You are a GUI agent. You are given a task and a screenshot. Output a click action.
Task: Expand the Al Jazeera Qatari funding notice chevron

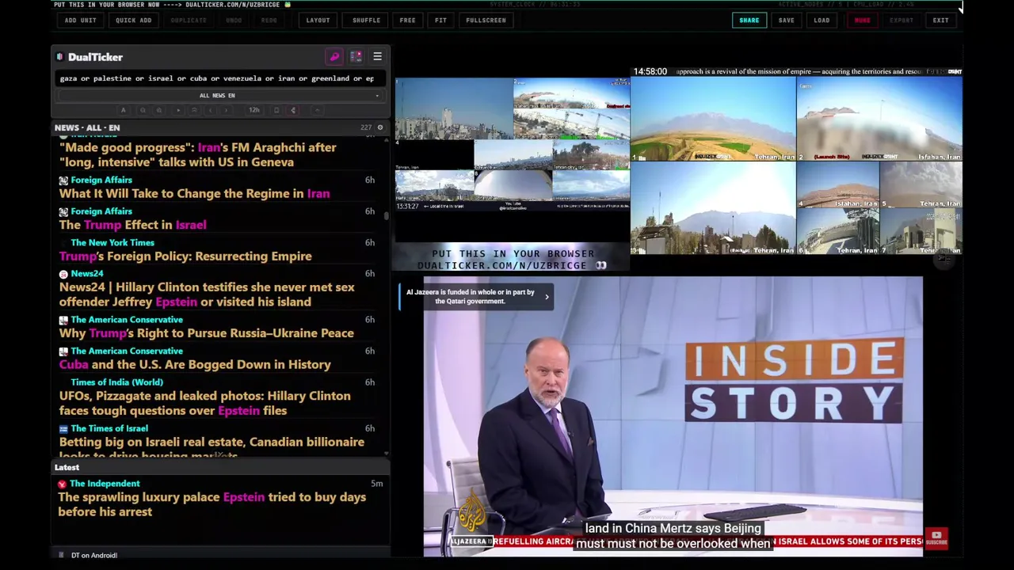point(546,297)
